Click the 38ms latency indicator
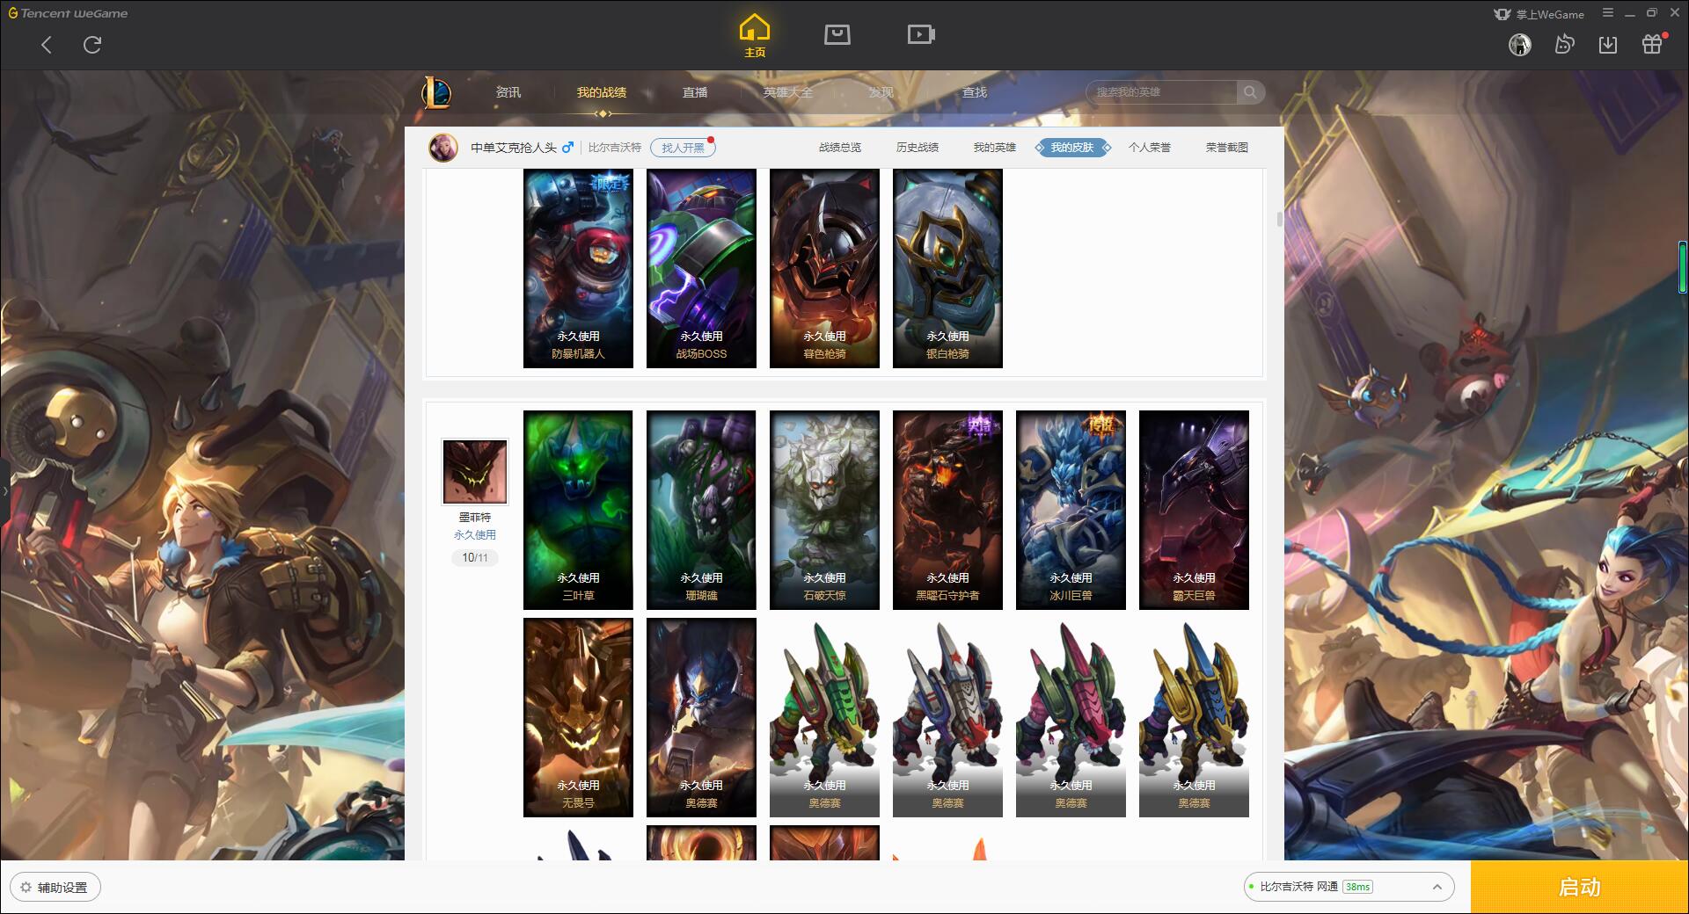The height and width of the screenshot is (914, 1689). pyautogui.click(x=1357, y=887)
